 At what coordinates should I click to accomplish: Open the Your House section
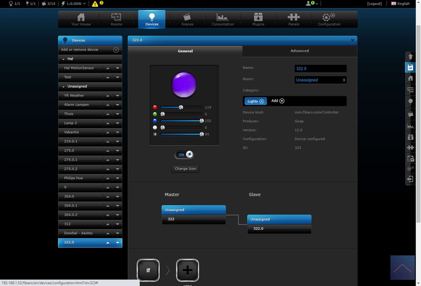[81, 19]
